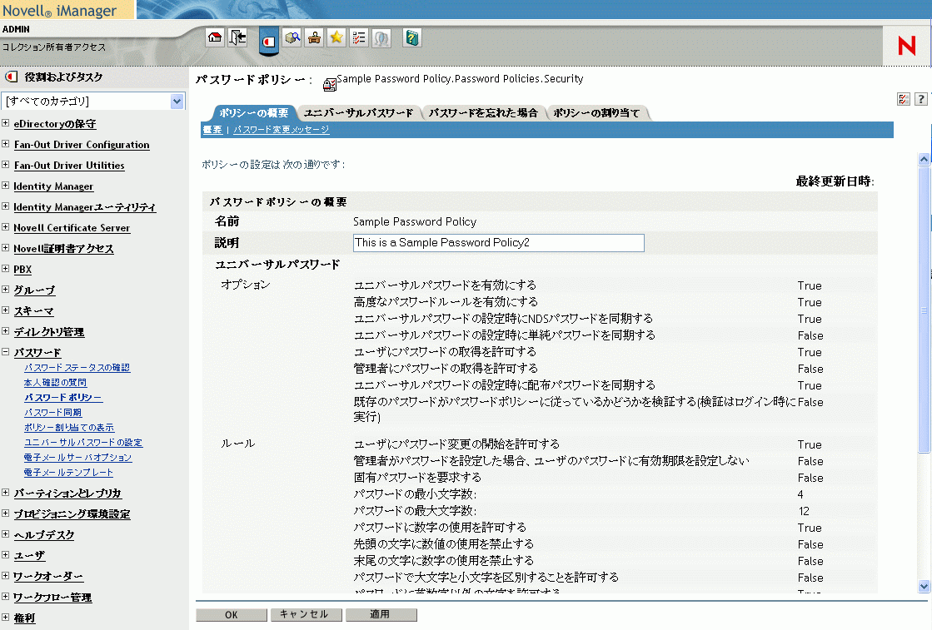Open the パスワード同期 link
The width and height of the screenshot is (932, 630).
point(53,412)
